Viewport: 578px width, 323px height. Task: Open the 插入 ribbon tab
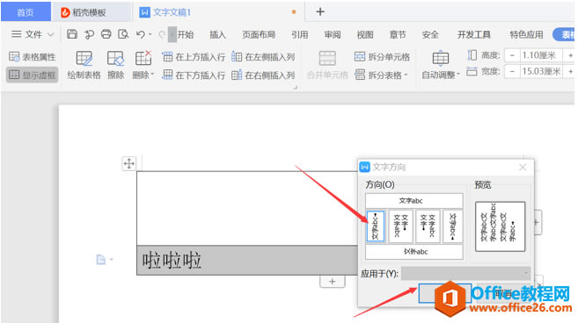pos(217,34)
